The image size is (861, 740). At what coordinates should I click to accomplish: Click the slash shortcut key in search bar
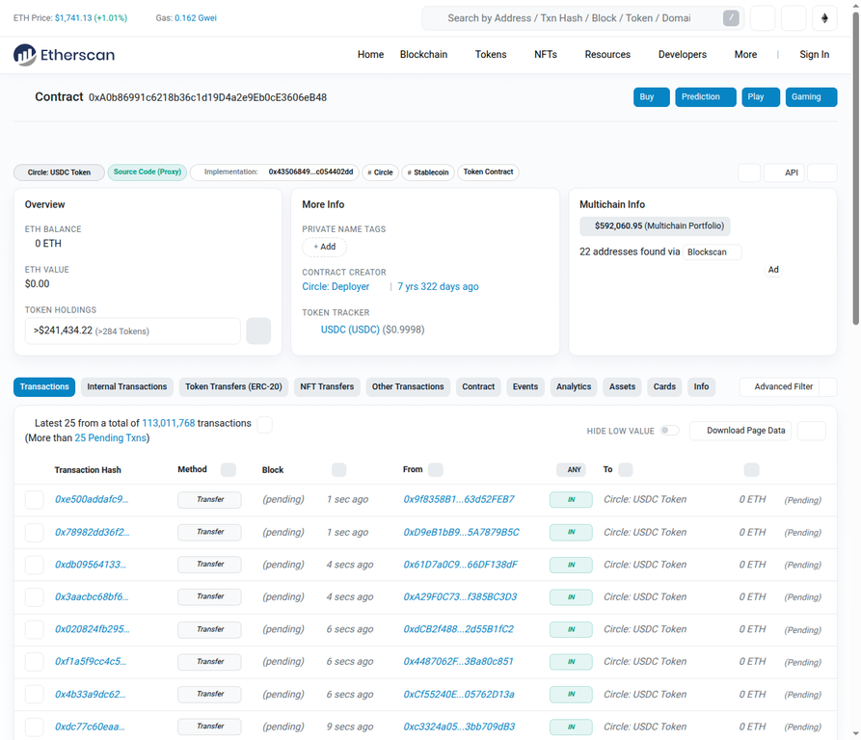point(731,18)
